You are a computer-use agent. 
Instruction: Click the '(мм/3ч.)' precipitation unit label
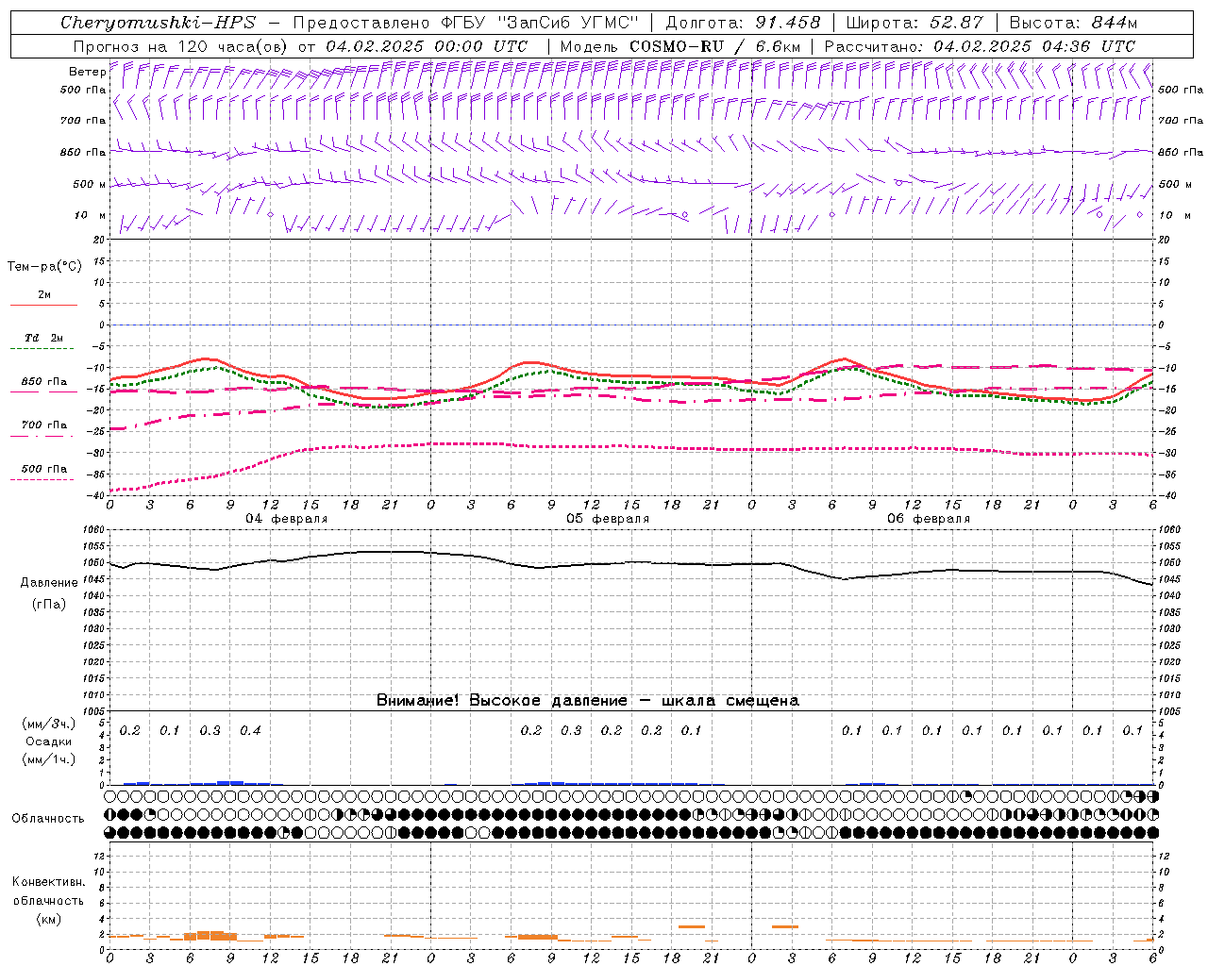tap(49, 724)
